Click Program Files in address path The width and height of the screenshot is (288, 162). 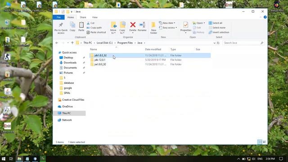point(125,43)
